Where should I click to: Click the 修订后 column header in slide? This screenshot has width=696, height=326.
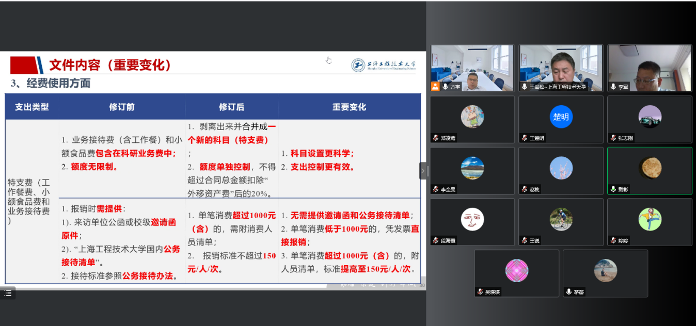231,107
